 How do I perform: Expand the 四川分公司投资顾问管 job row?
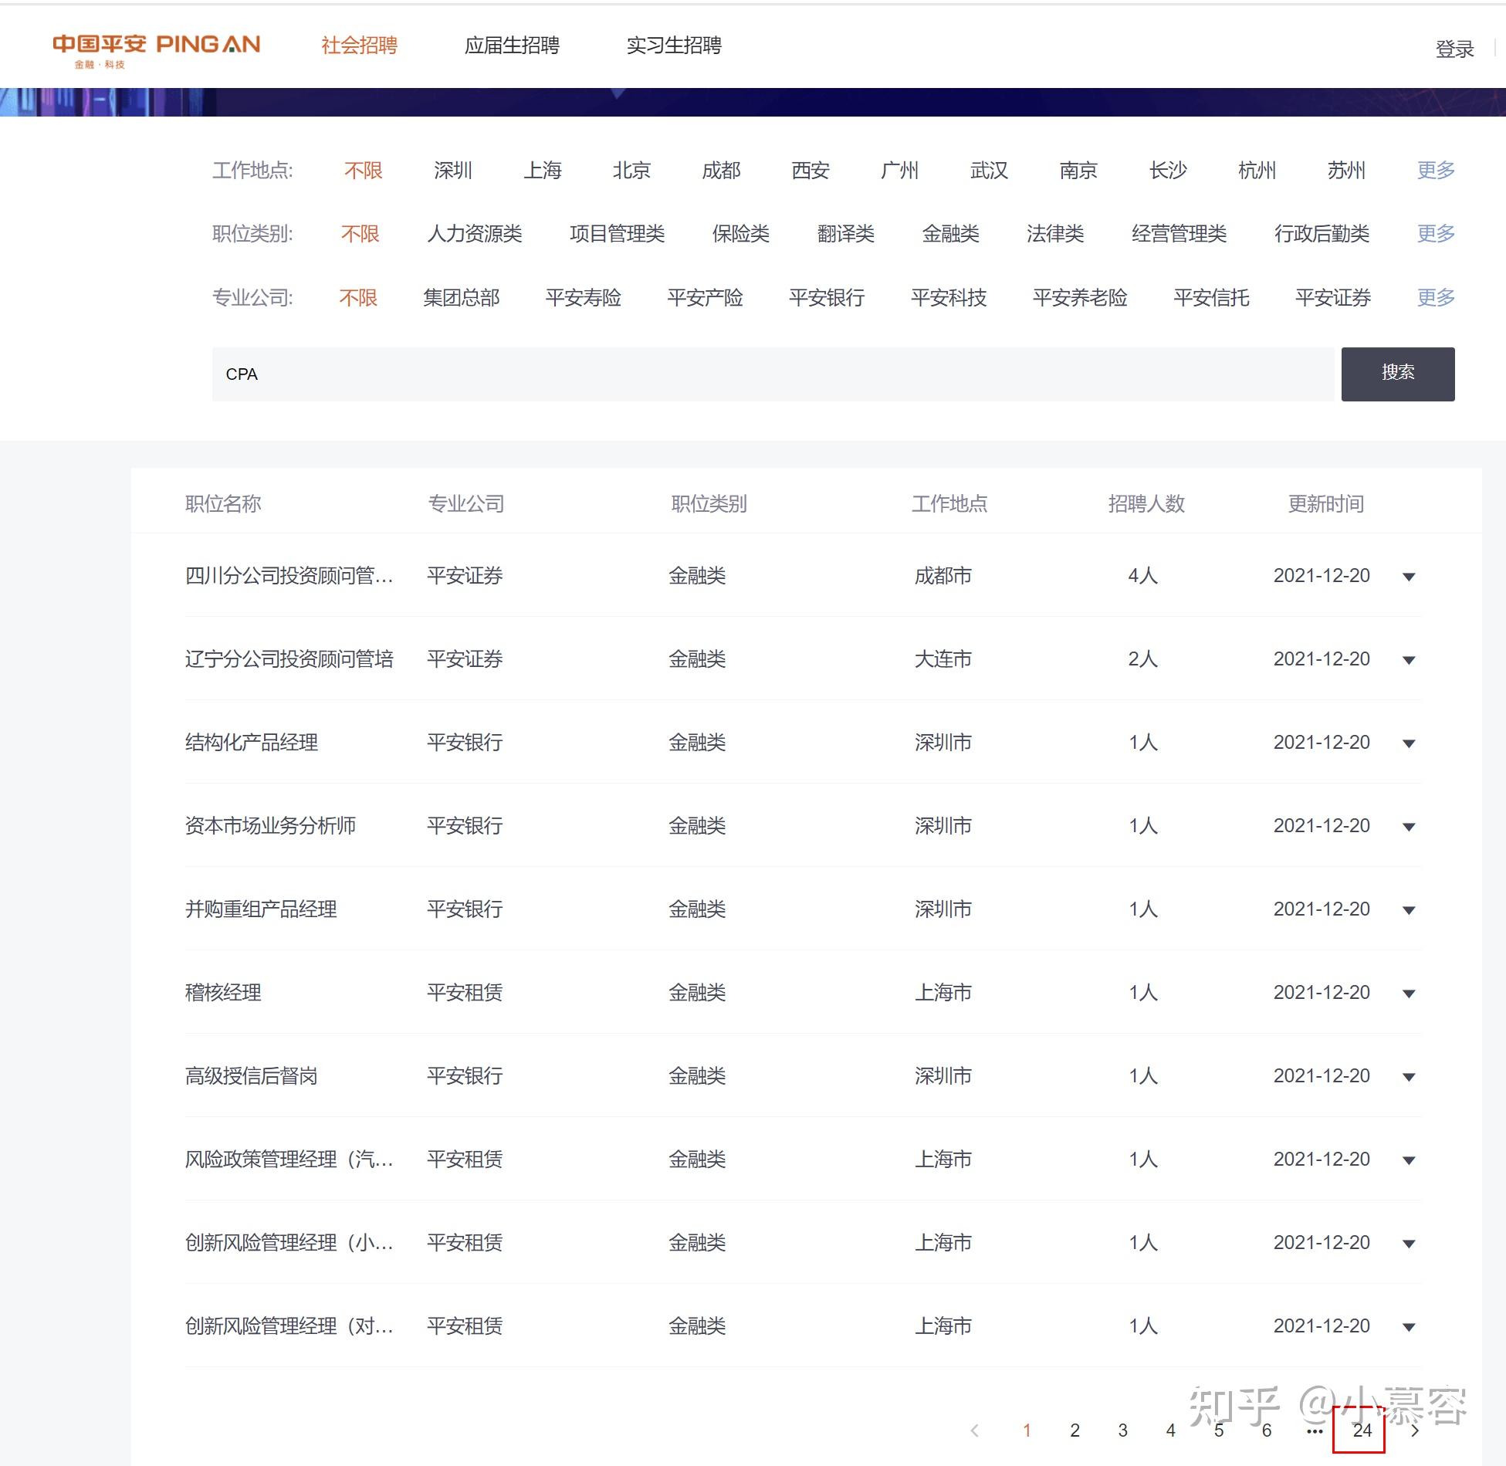click(x=1409, y=577)
